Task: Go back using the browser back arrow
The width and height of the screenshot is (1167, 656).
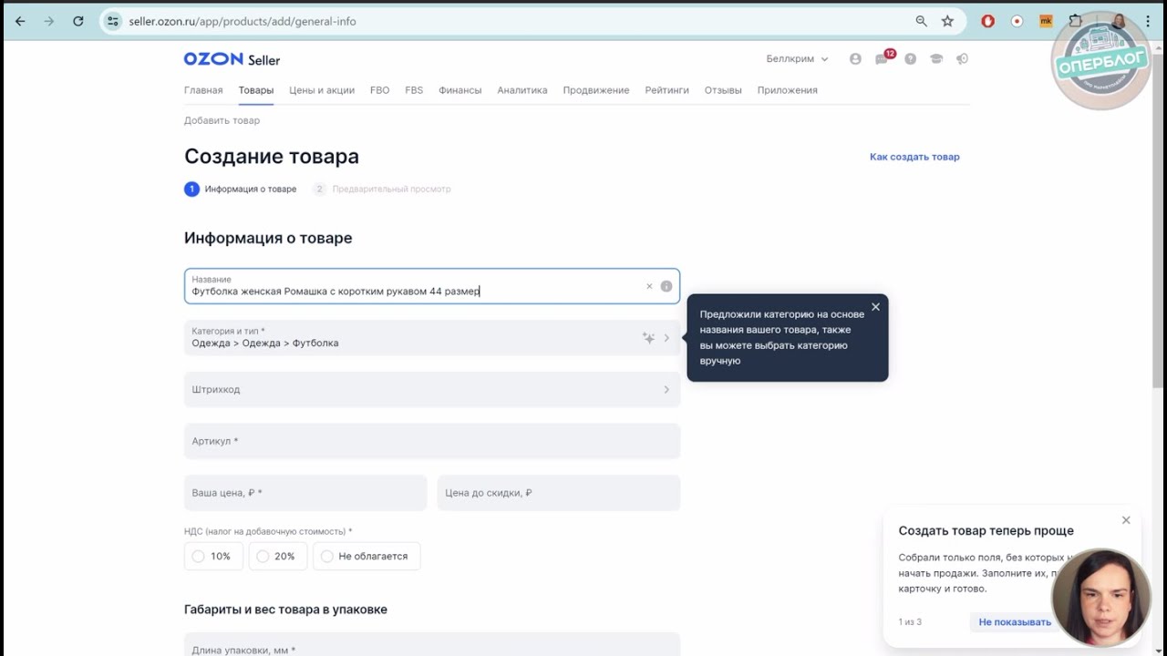Action: point(20,21)
